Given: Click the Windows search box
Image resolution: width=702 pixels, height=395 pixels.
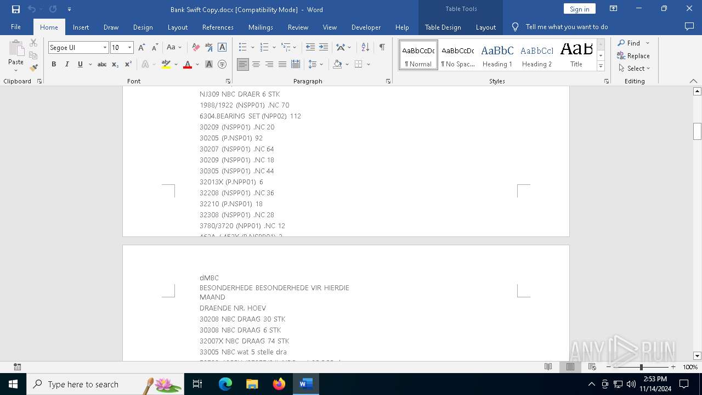Looking at the screenshot, I should coord(106,384).
